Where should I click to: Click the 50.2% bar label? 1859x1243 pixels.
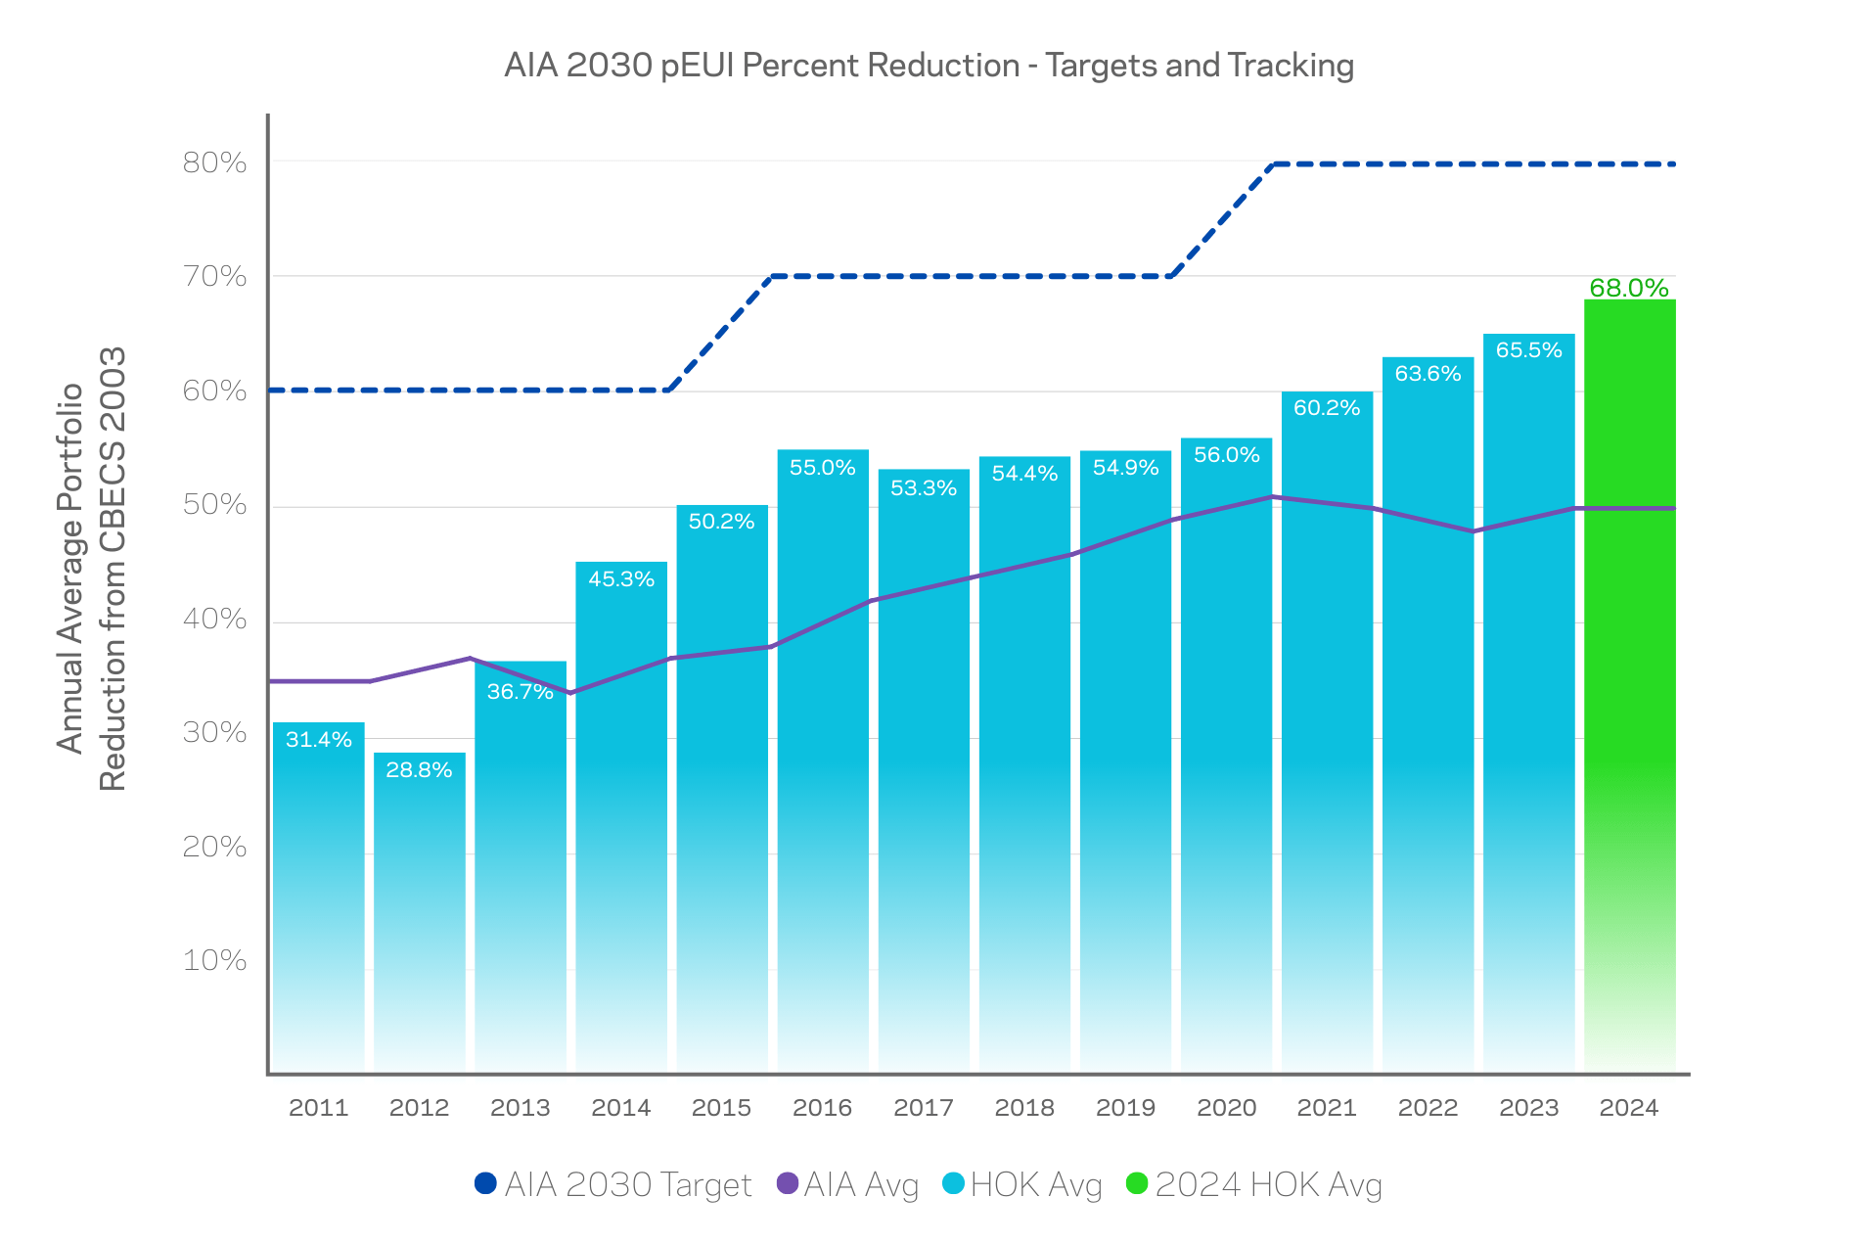[x=722, y=522]
